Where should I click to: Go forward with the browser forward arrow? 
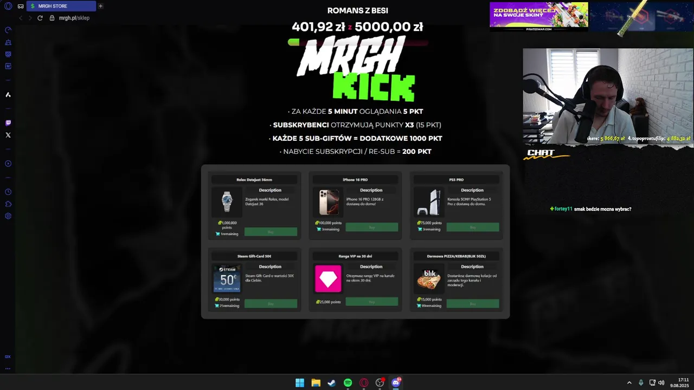click(x=30, y=18)
